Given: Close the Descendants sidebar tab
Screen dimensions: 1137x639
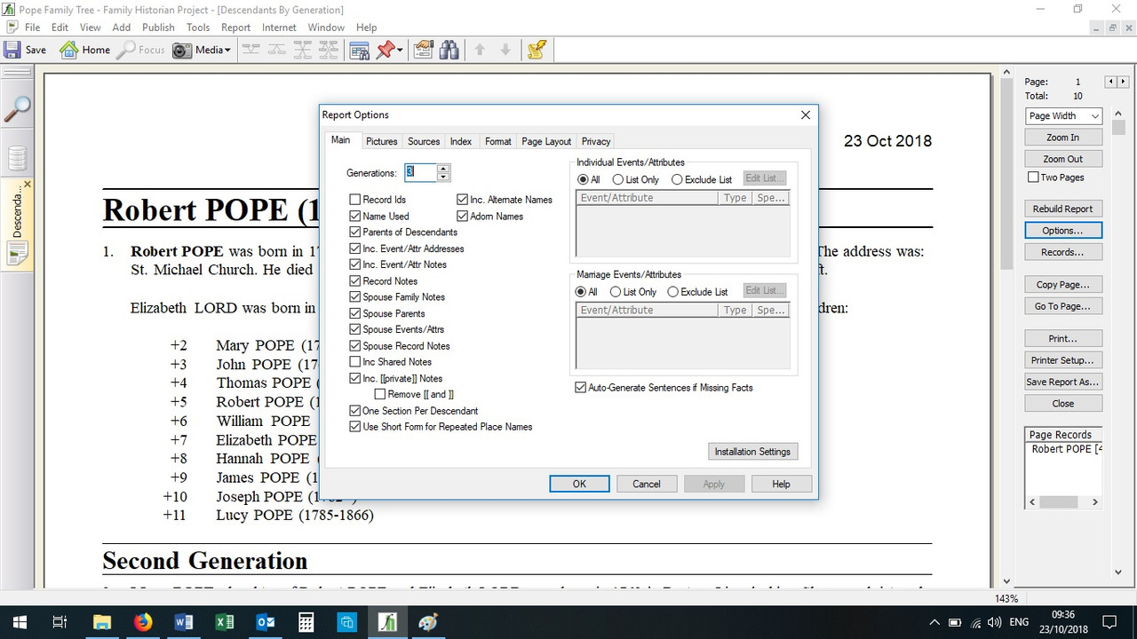Looking at the screenshot, I should point(28,185).
